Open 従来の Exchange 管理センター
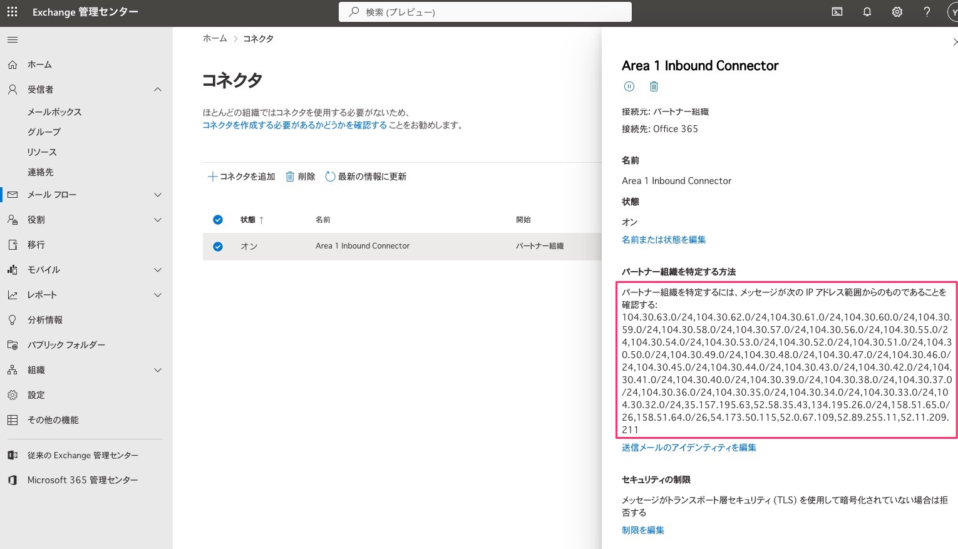Viewport: 958px width, 549px height. (83, 455)
